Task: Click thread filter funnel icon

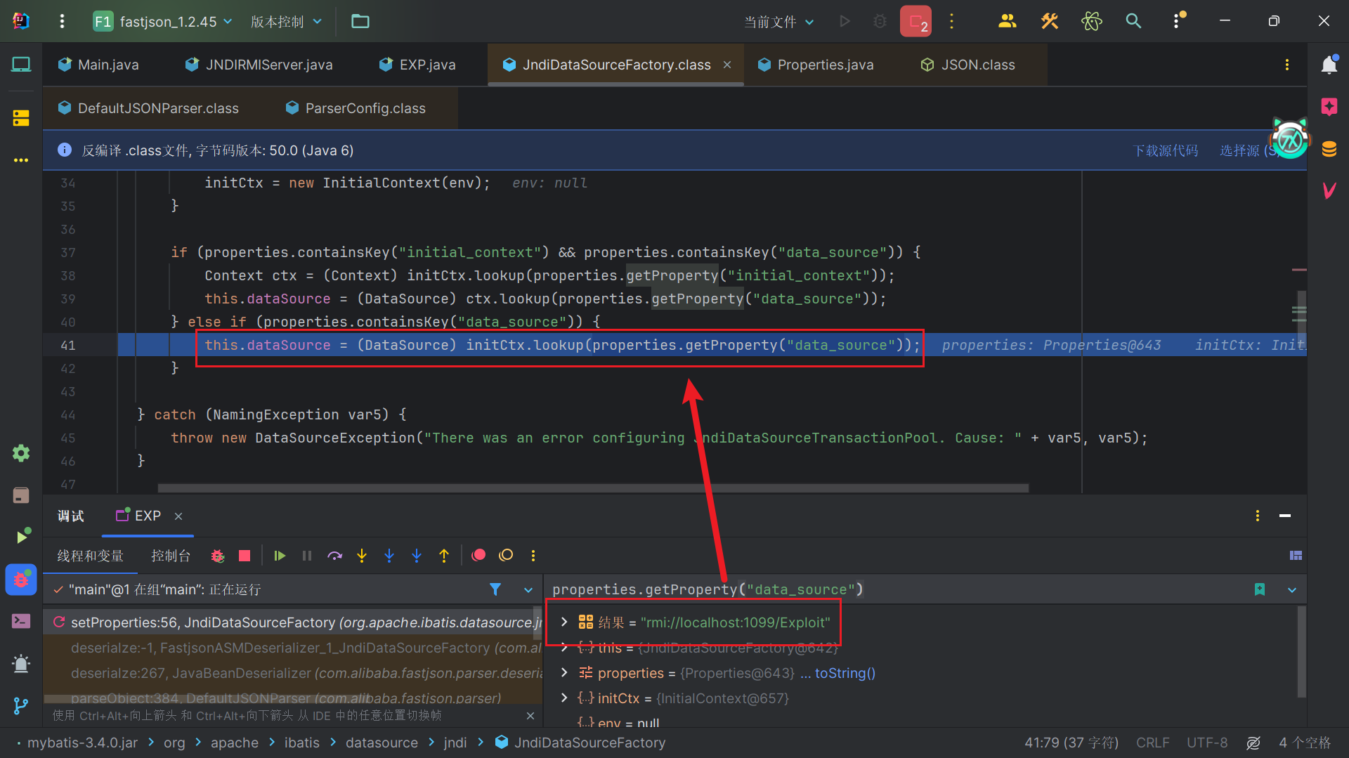Action: (x=495, y=589)
